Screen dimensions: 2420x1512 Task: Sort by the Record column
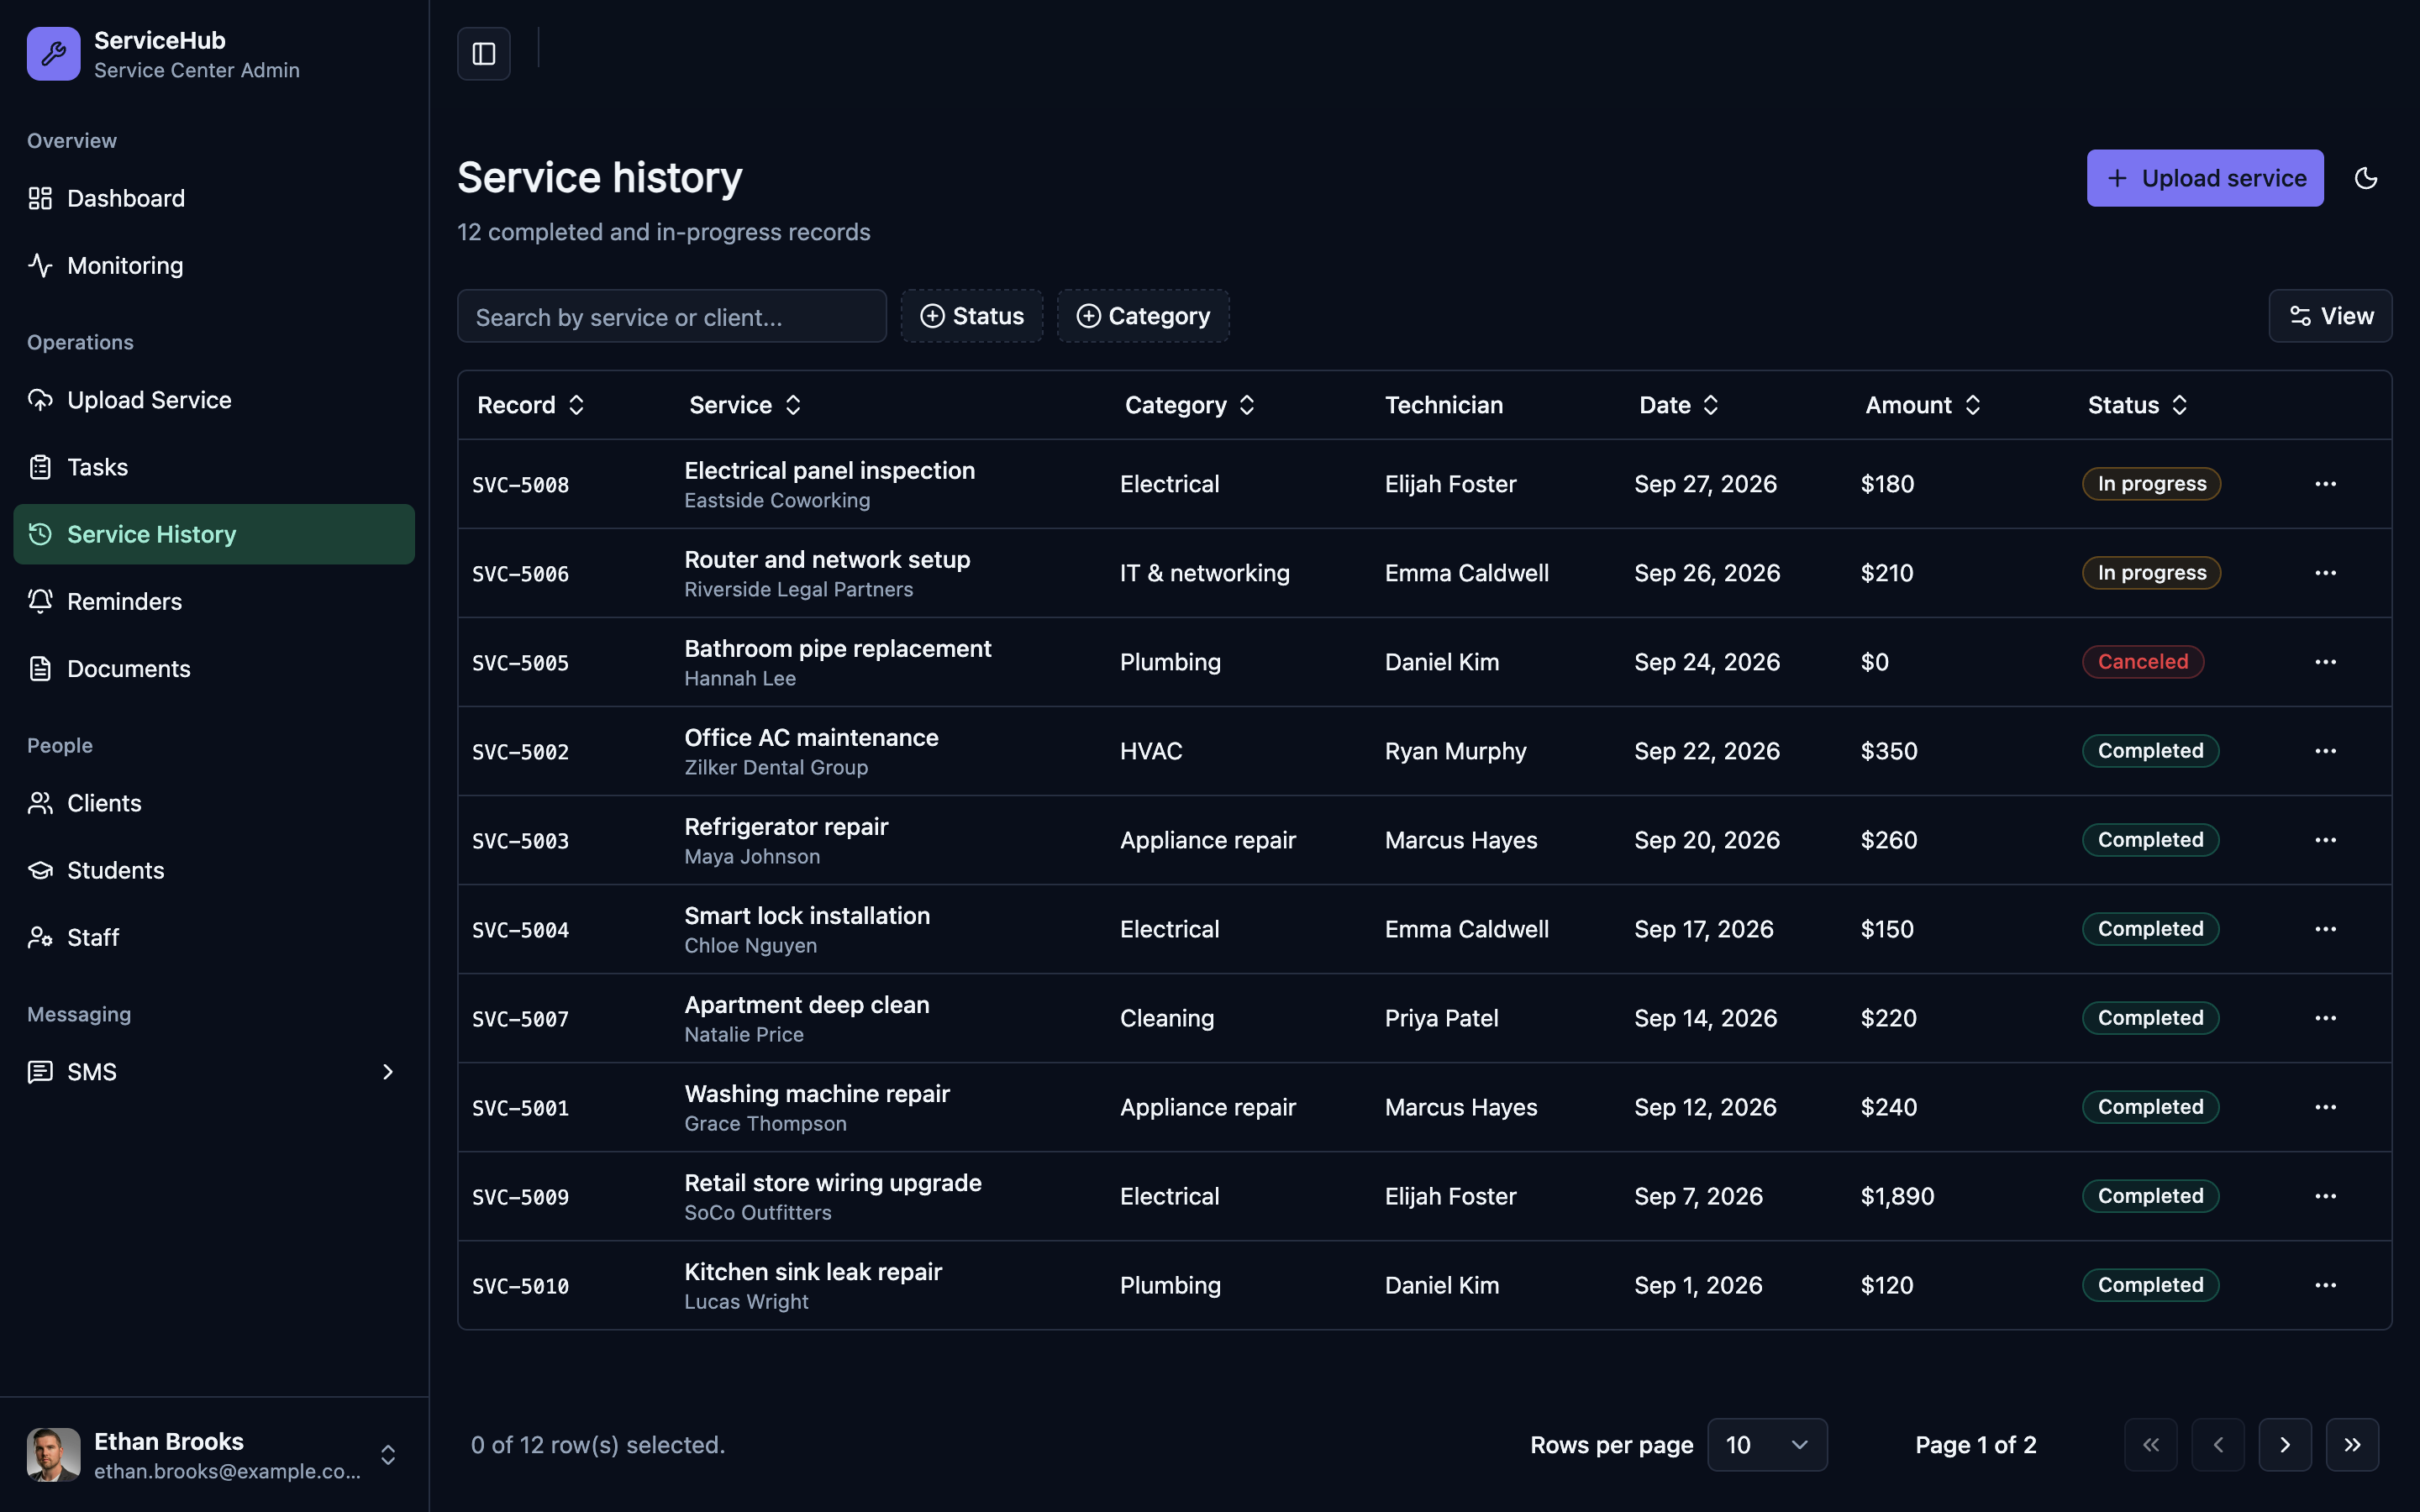point(531,405)
